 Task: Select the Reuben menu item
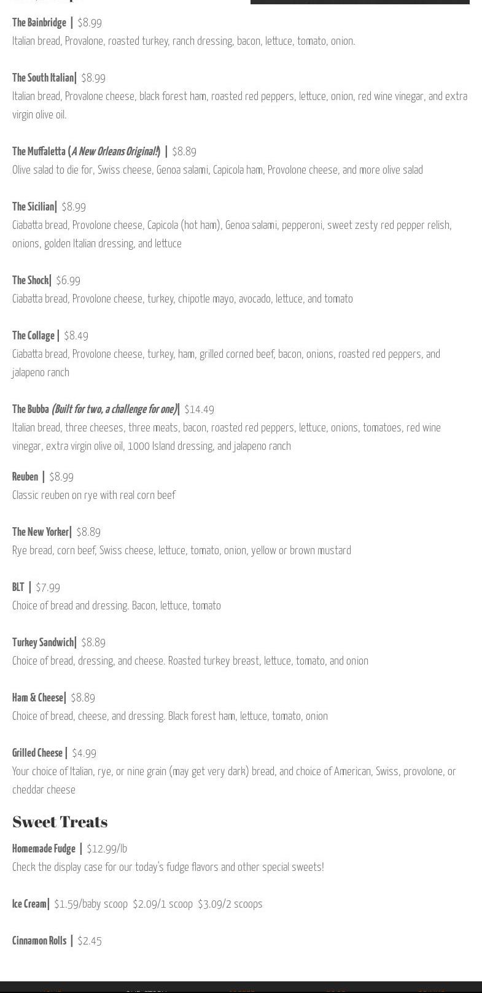pyautogui.click(x=25, y=477)
